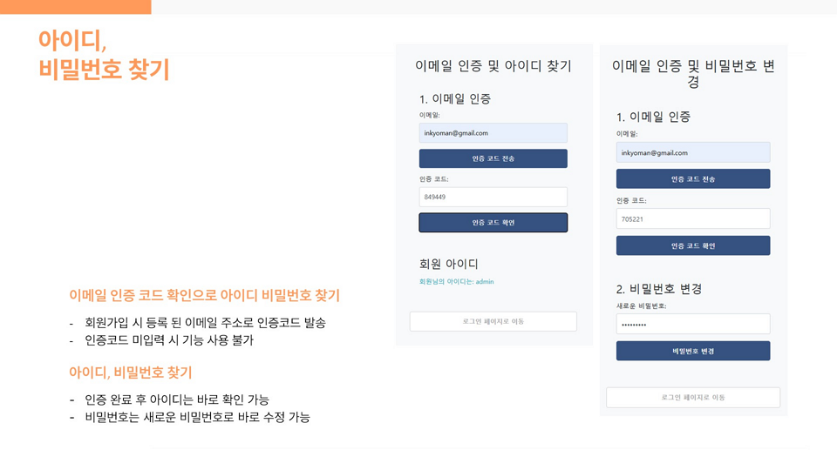
Task: Click the email field in 아이디 찾기 form
Action: click(x=493, y=132)
